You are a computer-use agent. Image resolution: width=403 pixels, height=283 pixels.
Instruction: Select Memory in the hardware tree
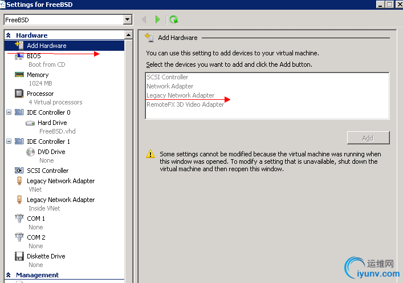point(38,75)
